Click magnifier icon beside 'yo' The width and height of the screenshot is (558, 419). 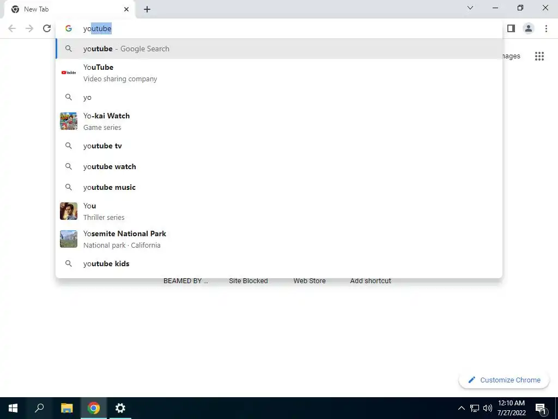coord(69,97)
